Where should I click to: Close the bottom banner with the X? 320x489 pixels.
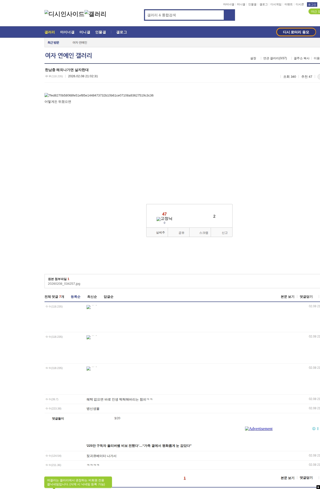[318, 487]
